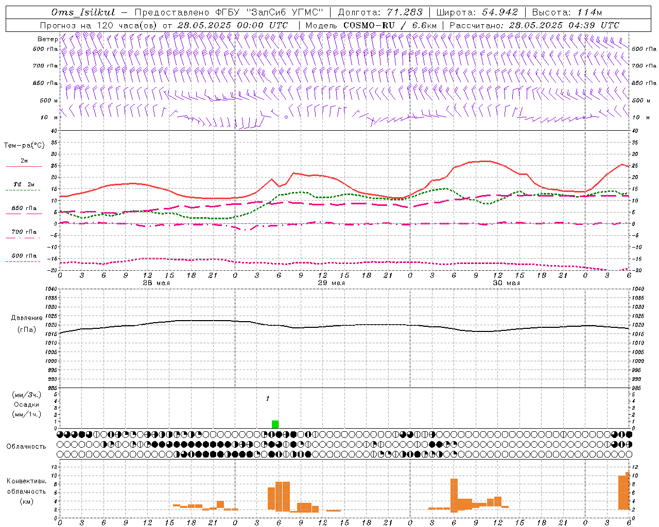Select the 700 гПа temperature legend entry

pos(24,232)
